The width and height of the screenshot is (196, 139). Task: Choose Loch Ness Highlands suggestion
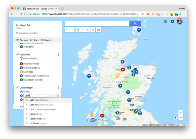tap(48, 100)
